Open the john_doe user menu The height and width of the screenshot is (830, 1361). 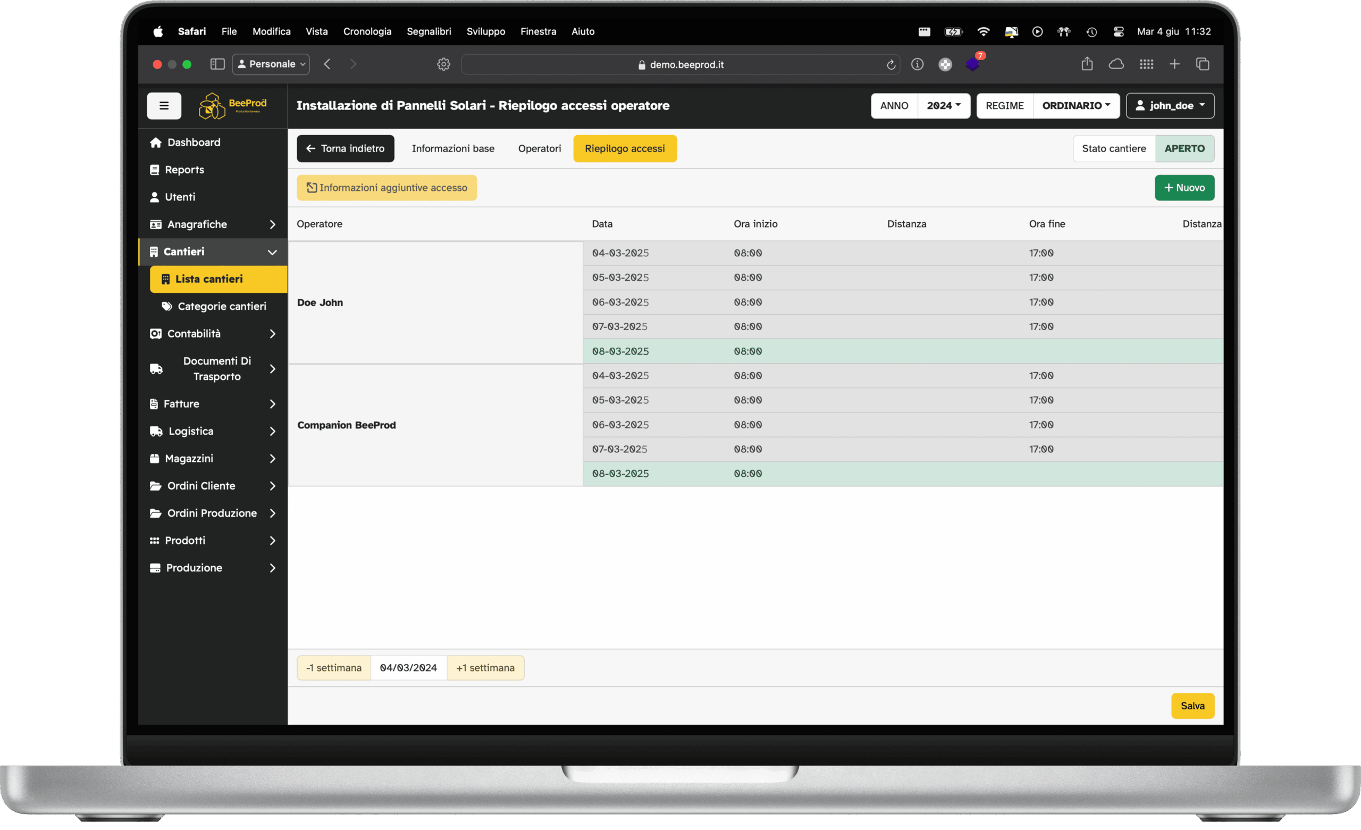1169,106
